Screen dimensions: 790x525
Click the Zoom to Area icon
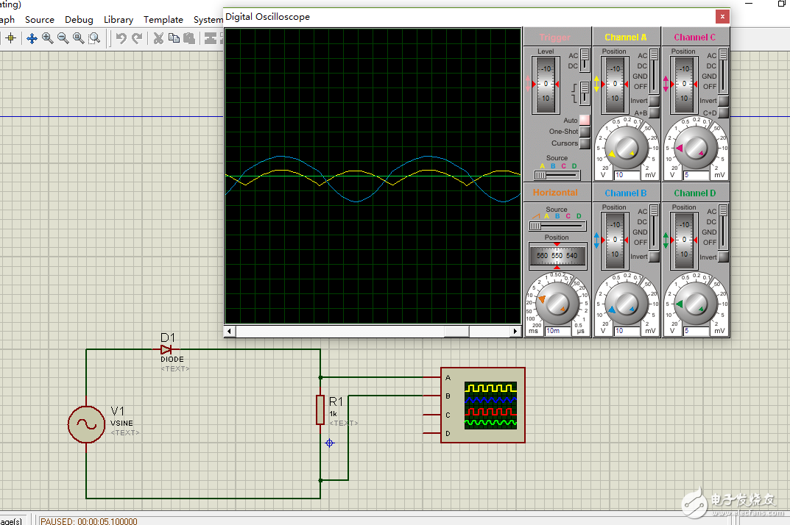click(x=94, y=38)
